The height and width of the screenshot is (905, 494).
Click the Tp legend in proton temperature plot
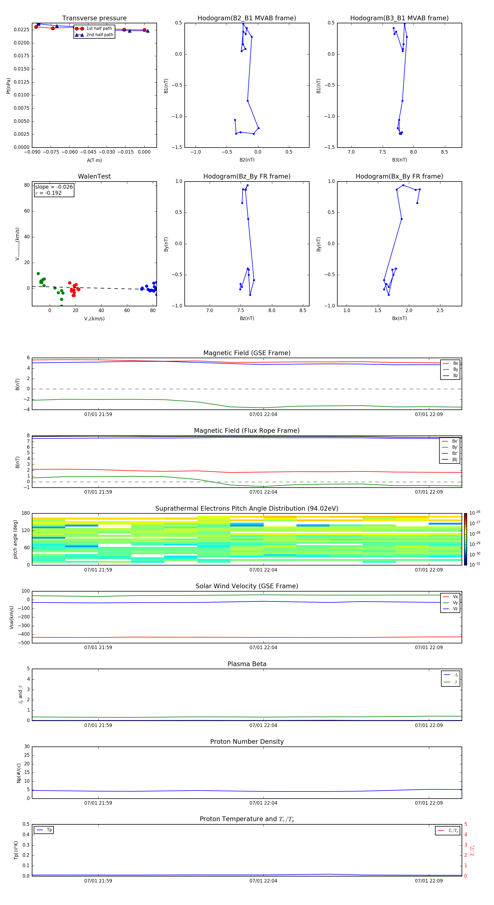[x=44, y=830]
